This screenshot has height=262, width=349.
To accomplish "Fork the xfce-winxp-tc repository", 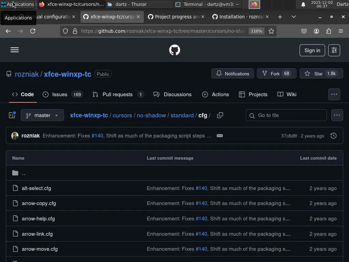I will point(276,74).
